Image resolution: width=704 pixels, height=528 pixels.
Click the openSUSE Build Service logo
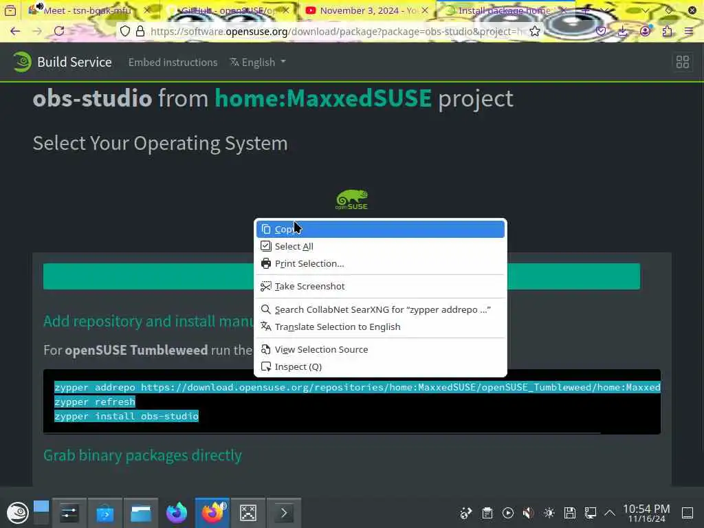pyautogui.click(x=22, y=62)
